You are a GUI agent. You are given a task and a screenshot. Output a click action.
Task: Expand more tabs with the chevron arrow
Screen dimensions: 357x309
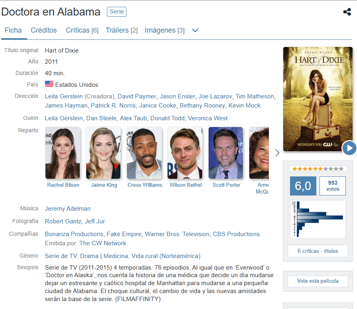tap(195, 30)
